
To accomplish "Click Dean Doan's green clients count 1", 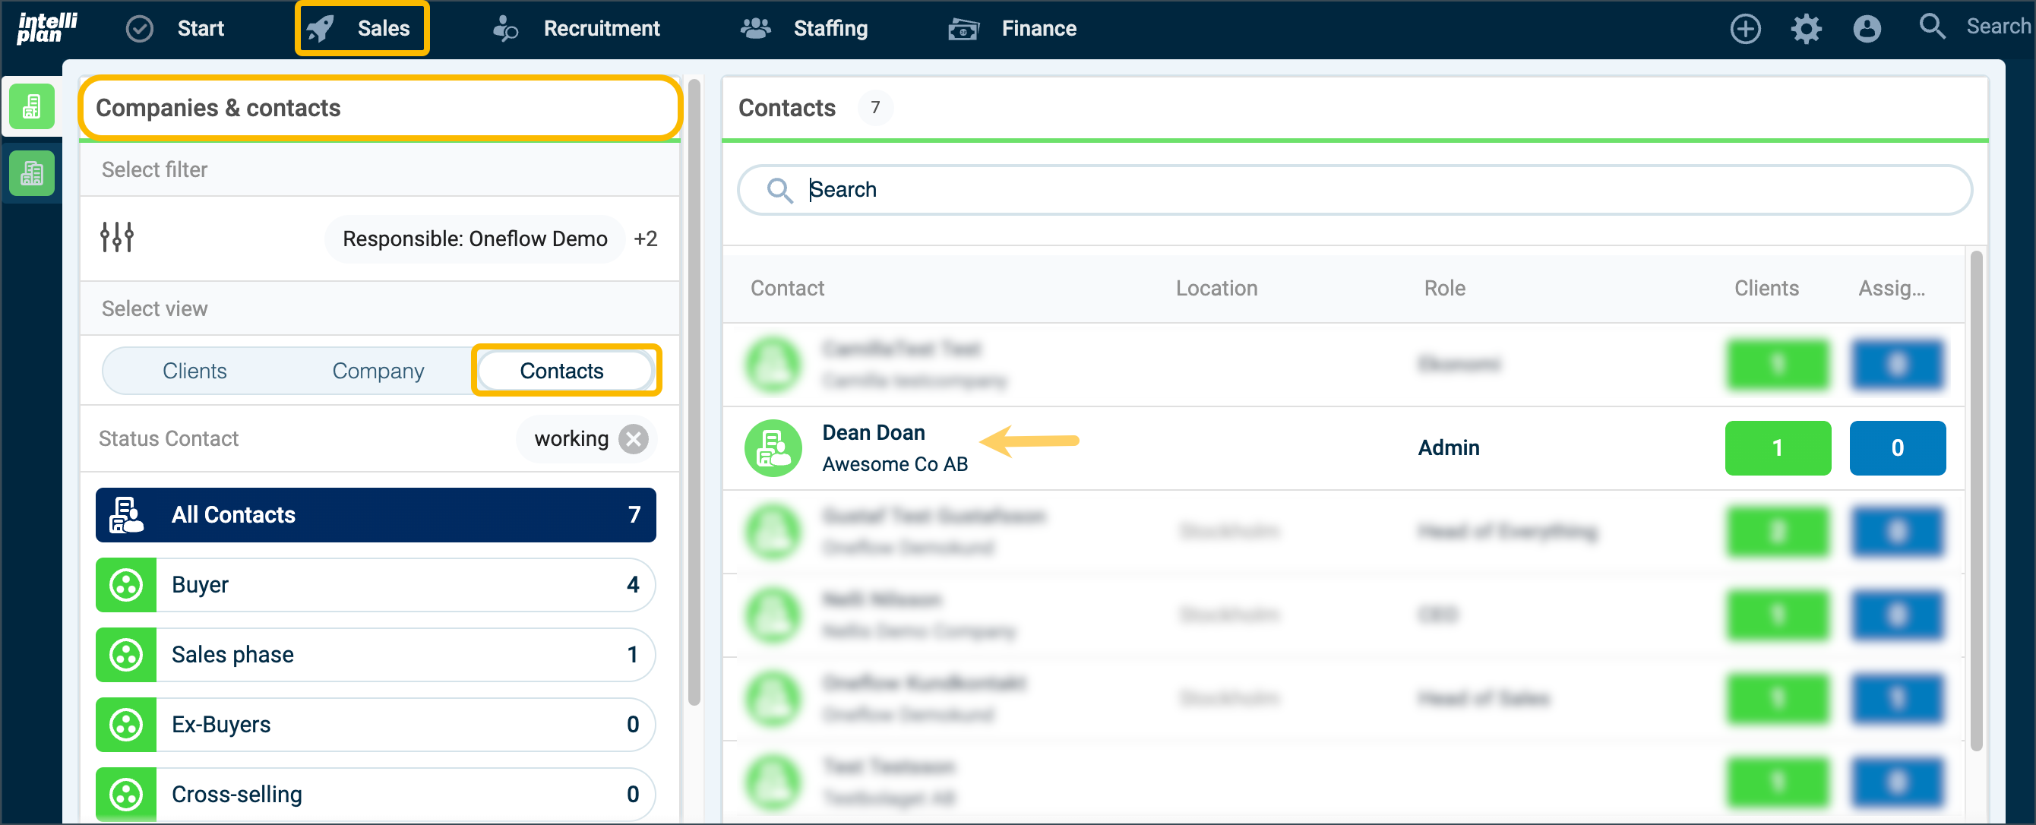I will coord(1778,448).
